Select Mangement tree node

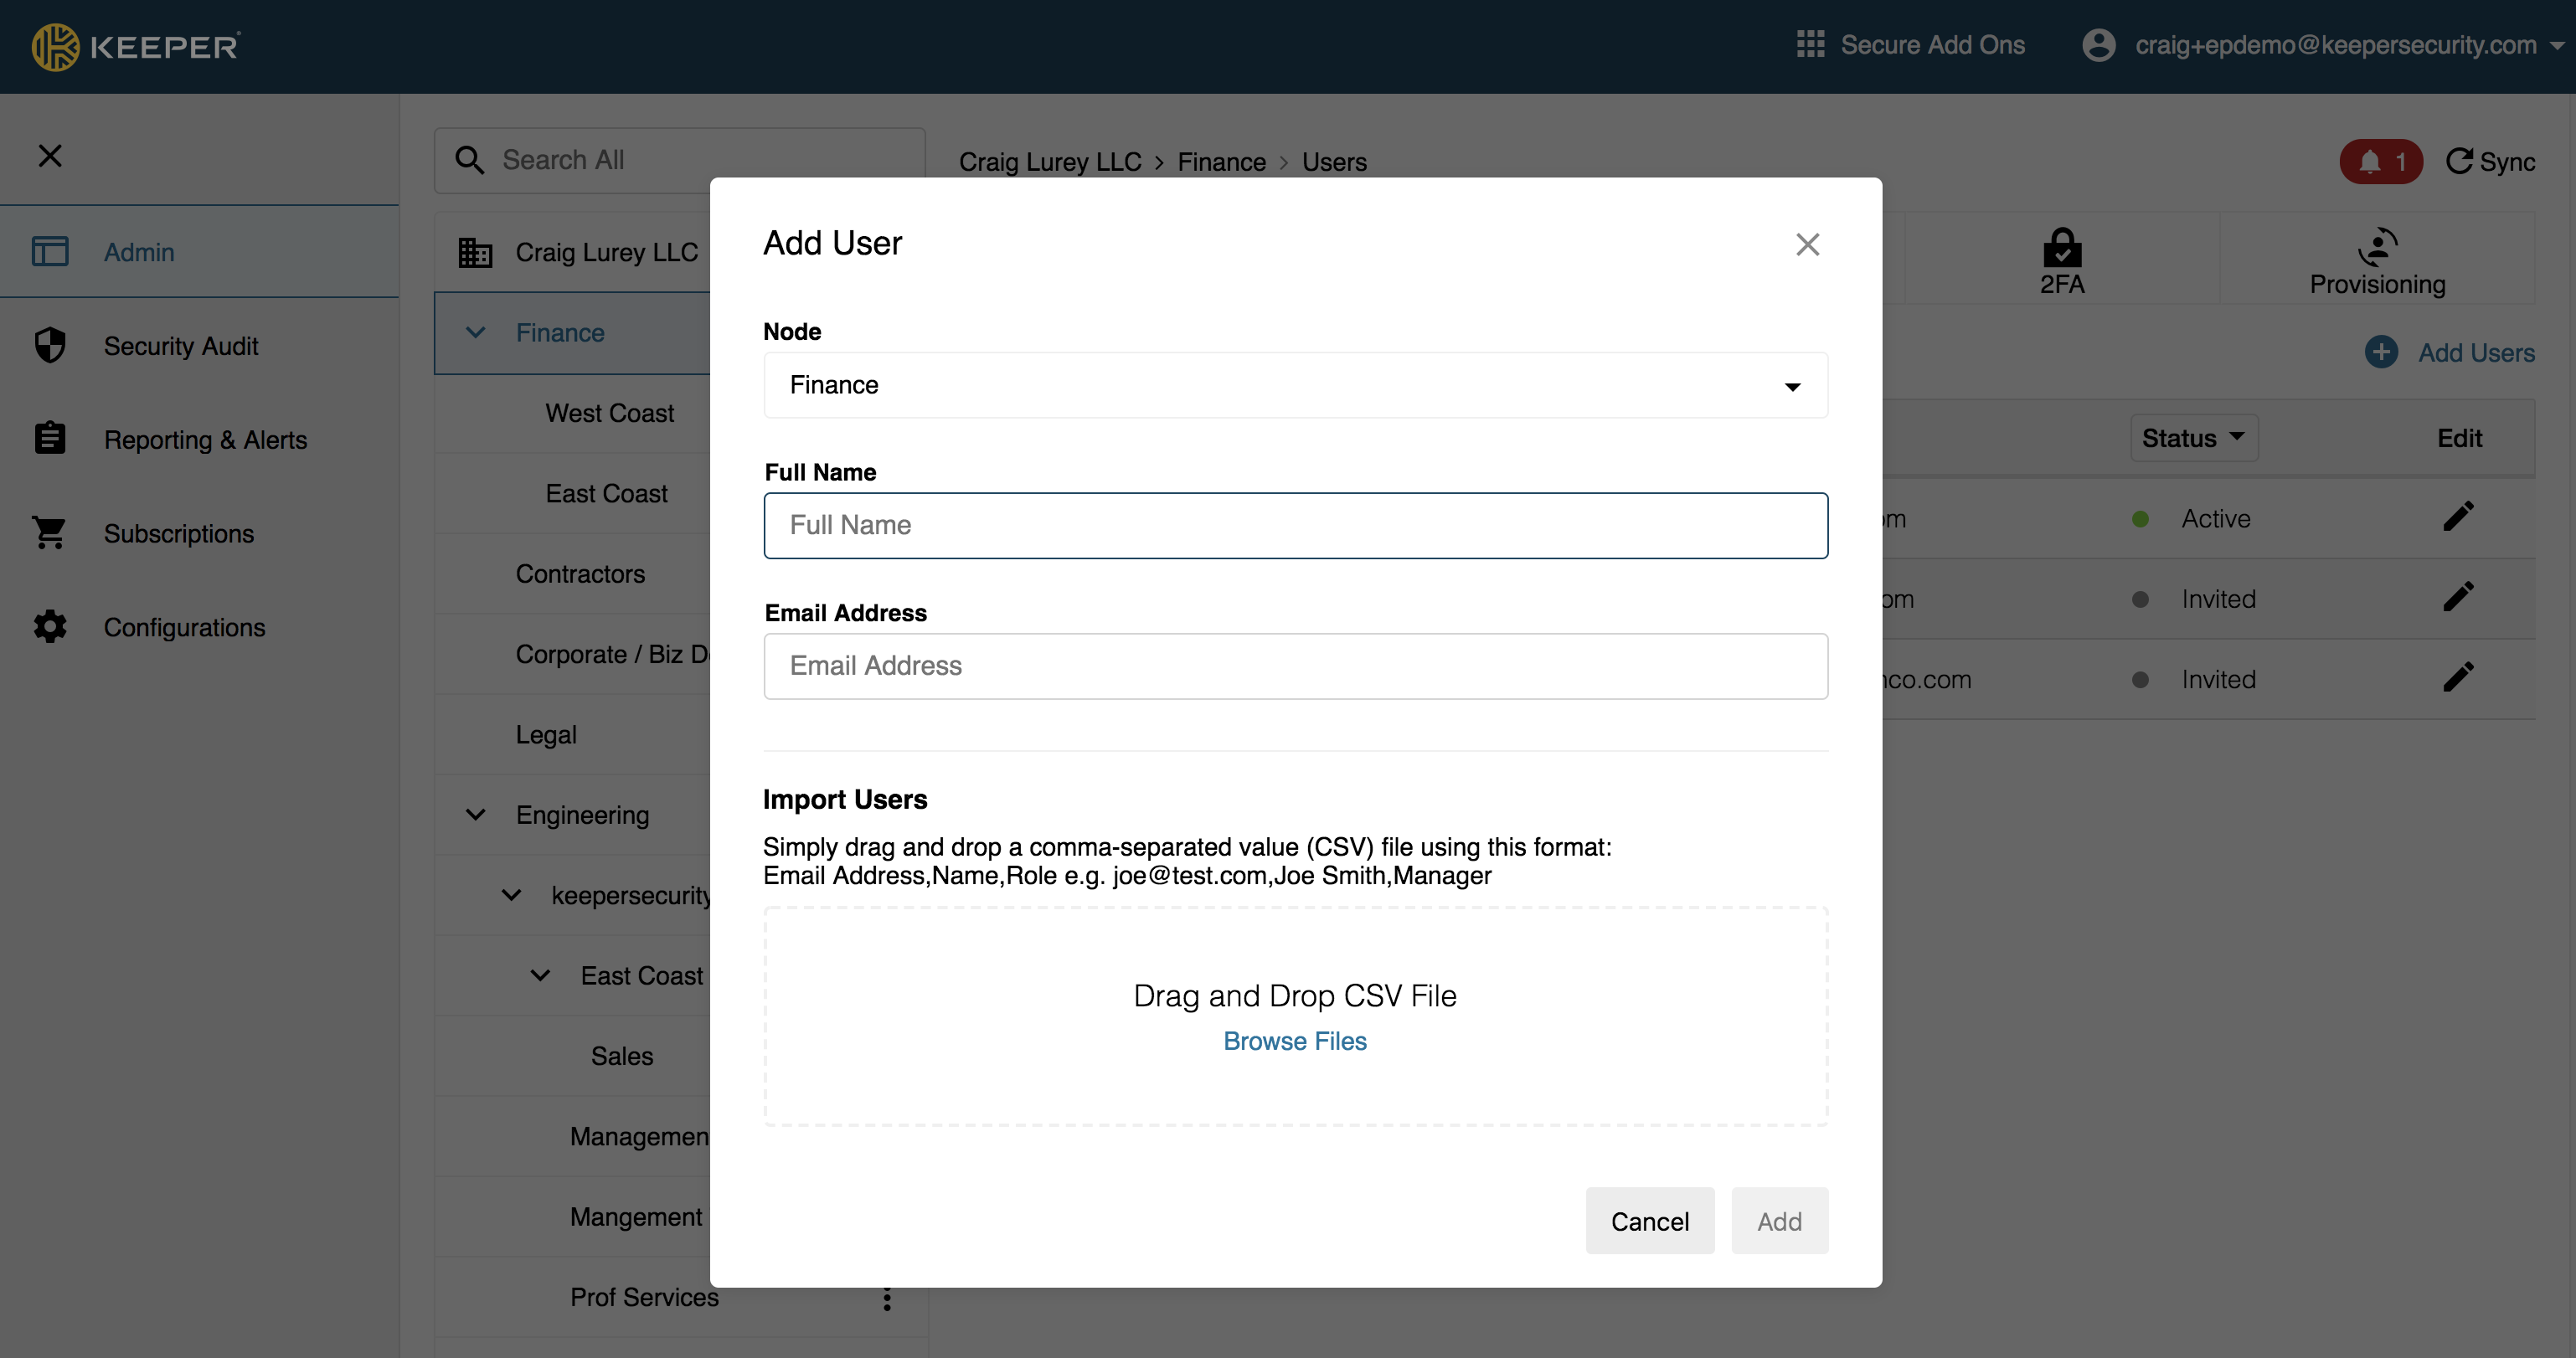pyautogui.click(x=636, y=1217)
